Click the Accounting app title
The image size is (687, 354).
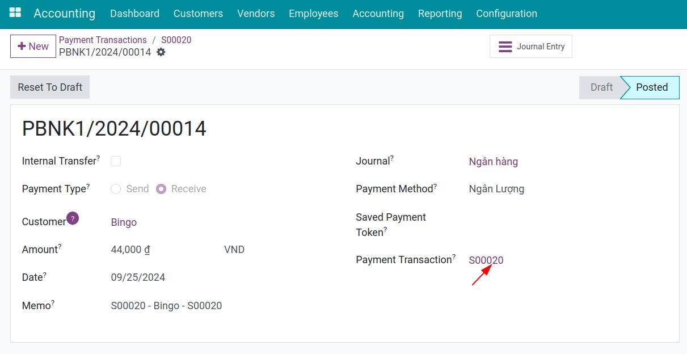[x=64, y=14]
